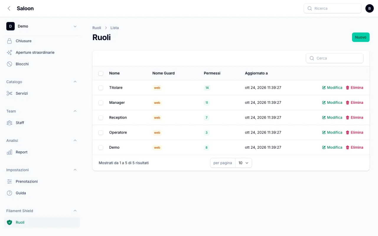The image size is (378, 236).
Task: Click the Nome column header
Action: click(114, 73)
